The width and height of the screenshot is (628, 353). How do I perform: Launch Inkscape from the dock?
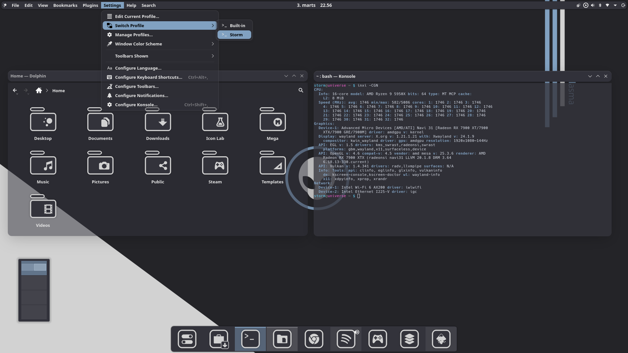pos(441,339)
